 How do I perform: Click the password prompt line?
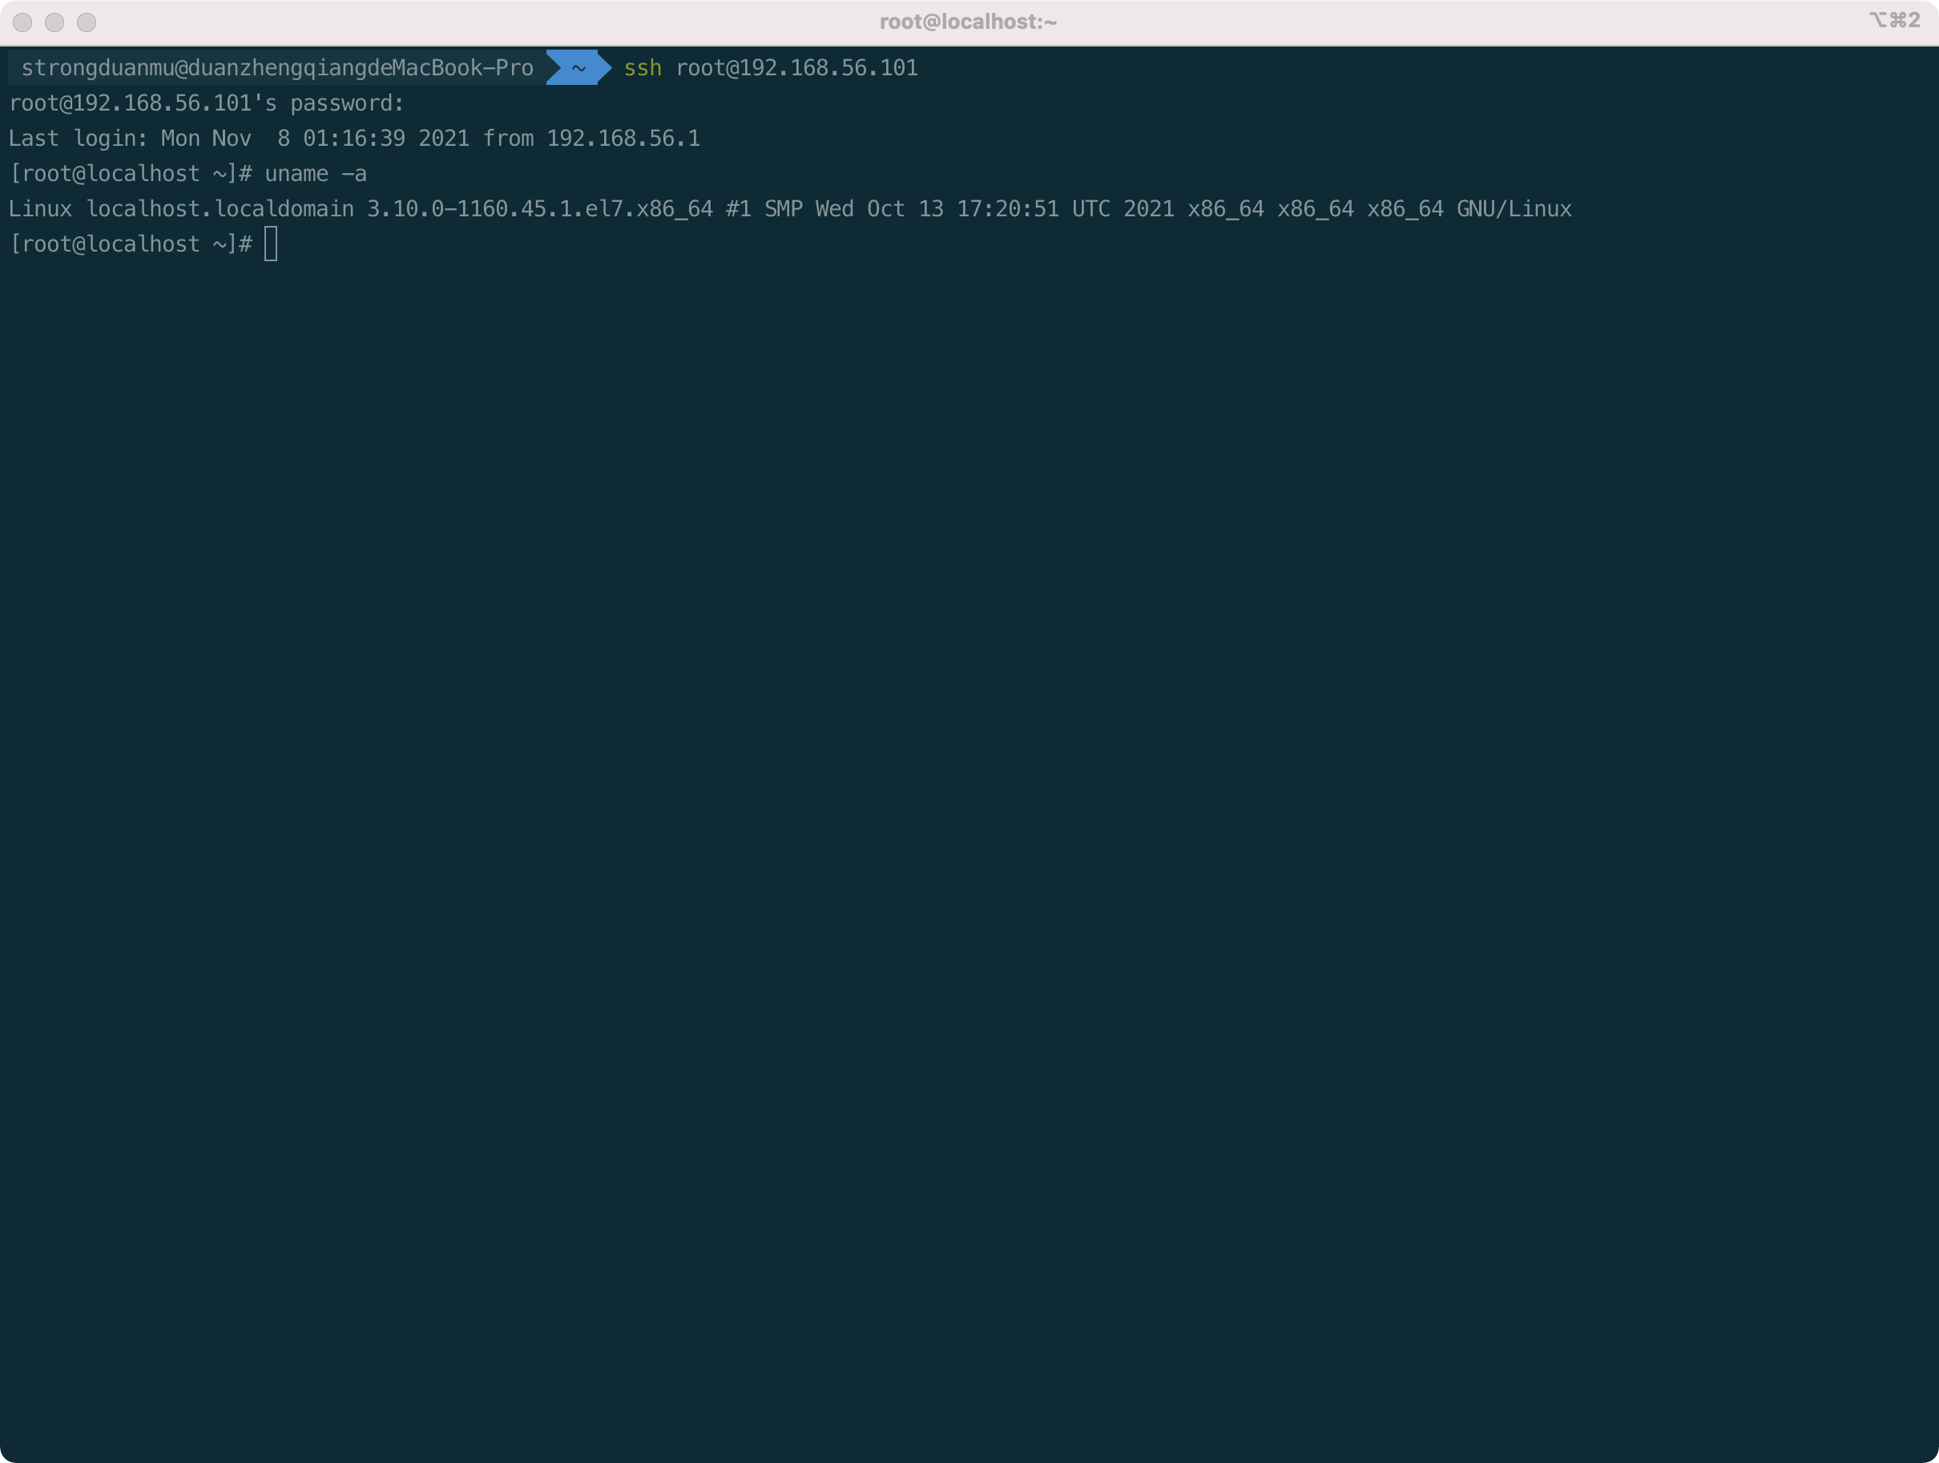(206, 103)
